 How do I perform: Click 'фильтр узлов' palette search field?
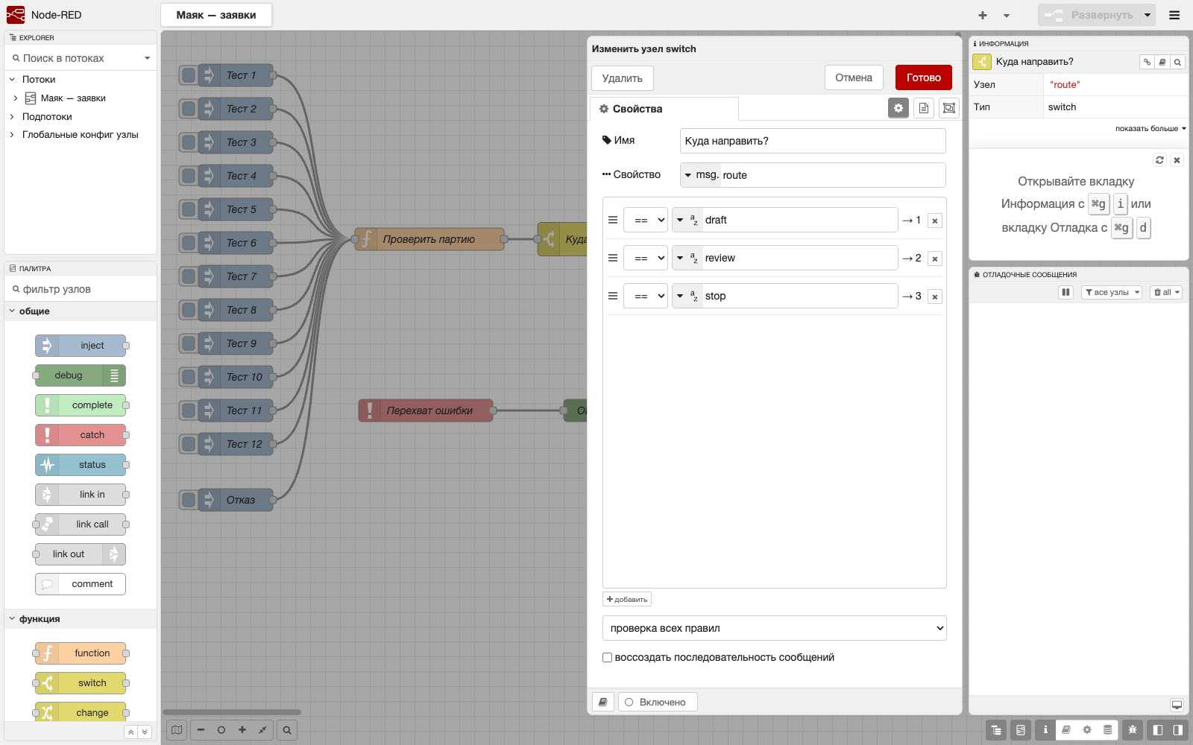tap(81, 289)
